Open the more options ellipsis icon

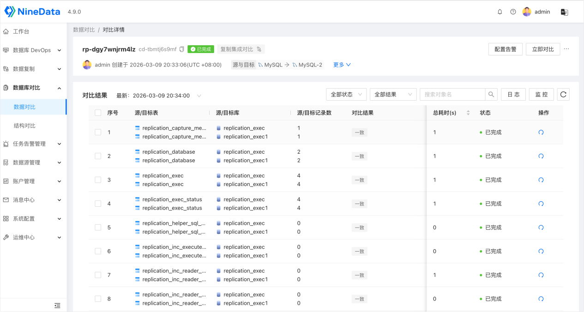tap(566, 49)
